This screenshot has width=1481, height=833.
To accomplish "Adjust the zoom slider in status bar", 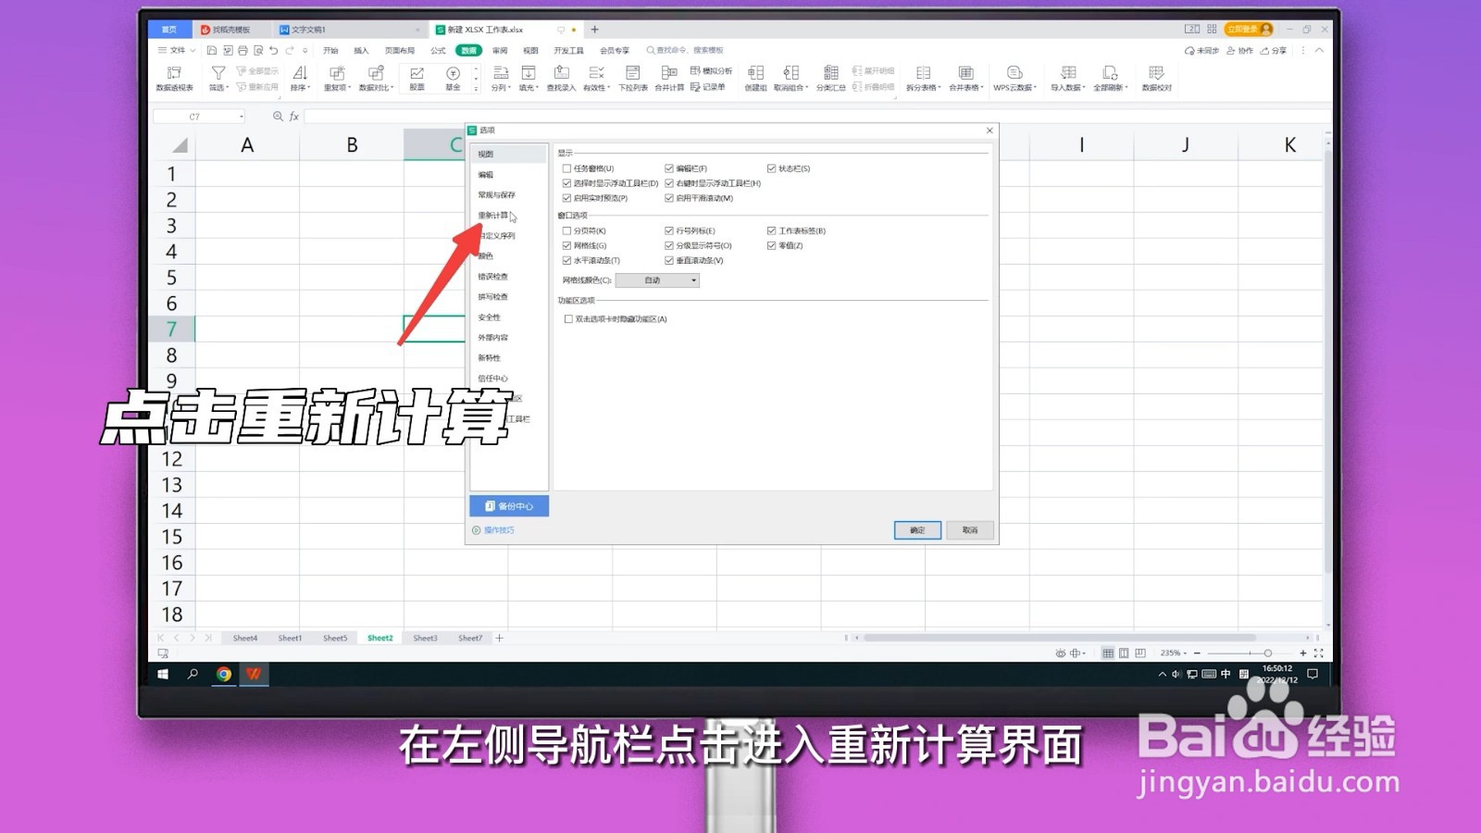I will click(1267, 653).
